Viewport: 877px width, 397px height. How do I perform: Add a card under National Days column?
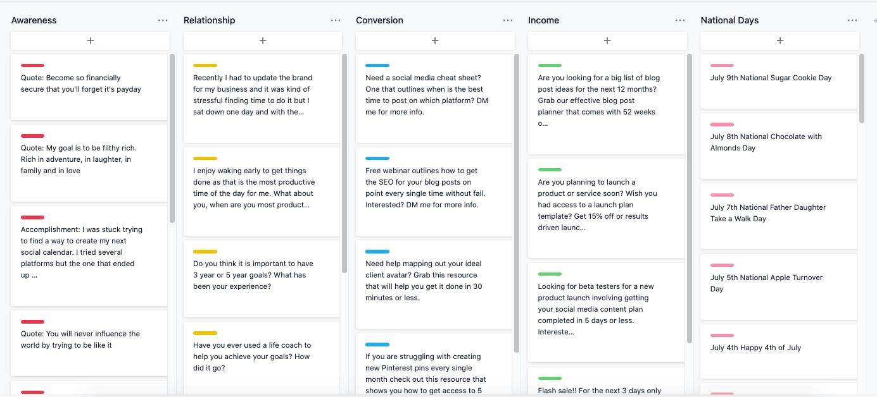[x=779, y=40]
